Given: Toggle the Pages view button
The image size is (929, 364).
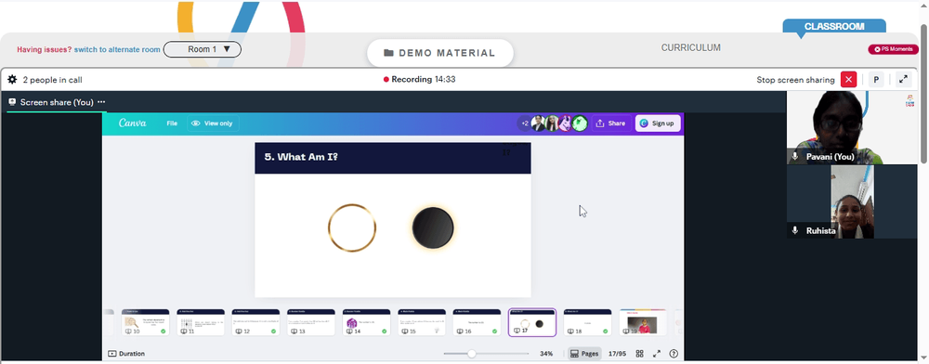Looking at the screenshot, I should [x=584, y=354].
